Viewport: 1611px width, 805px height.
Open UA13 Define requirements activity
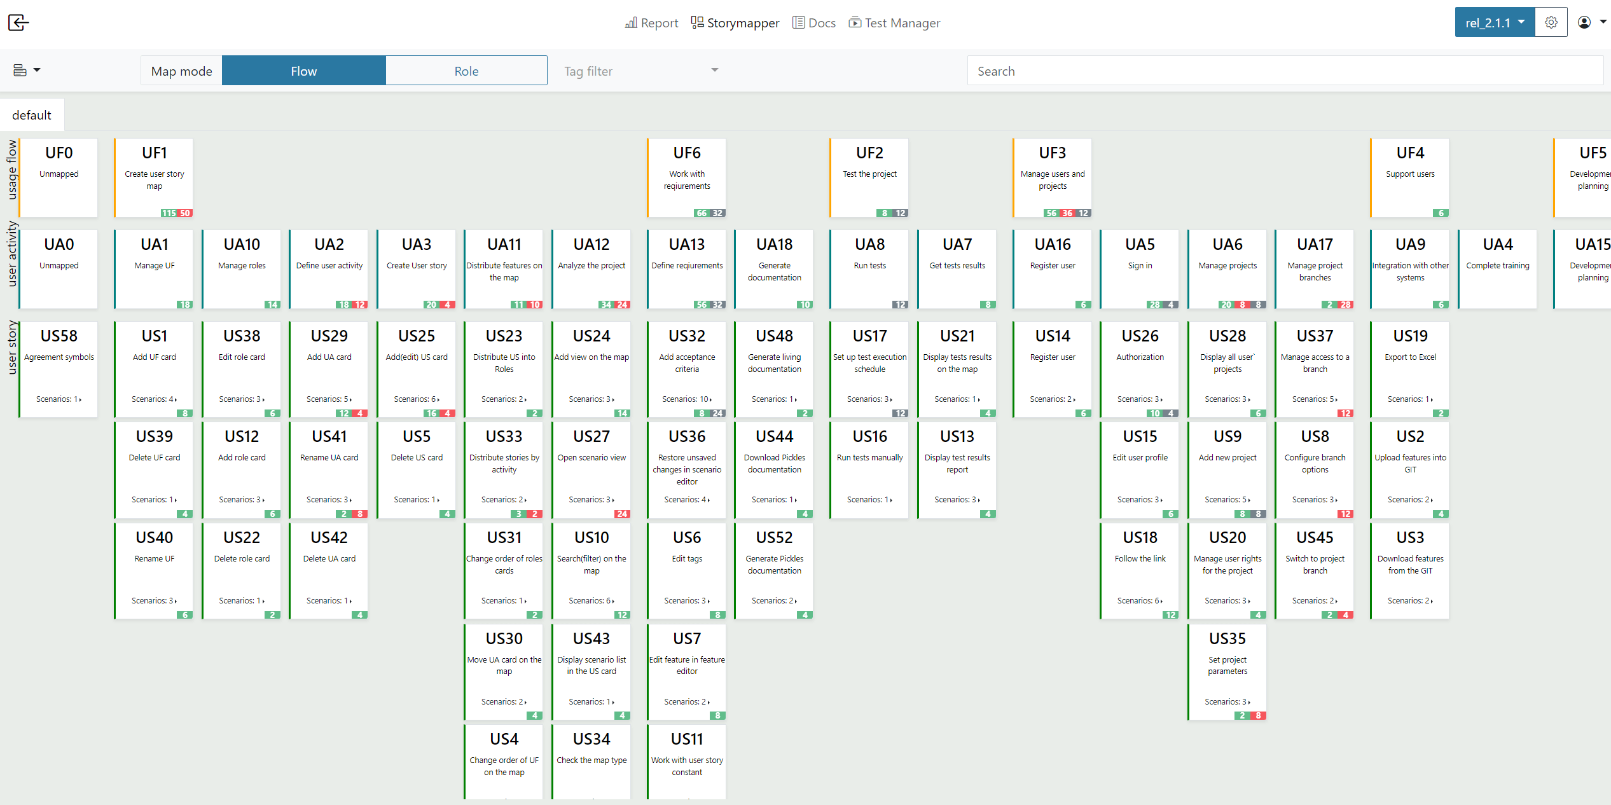pyautogui.click(x=687, y=270)
